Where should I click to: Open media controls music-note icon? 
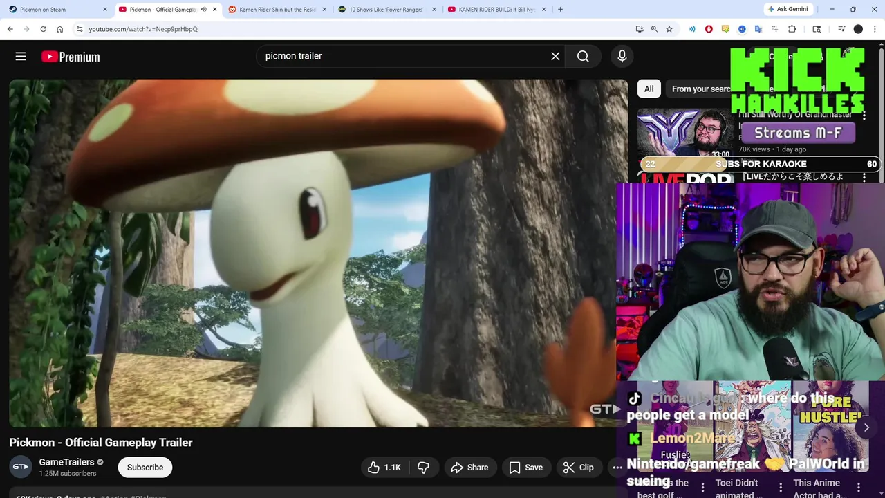tap(841, 29)
